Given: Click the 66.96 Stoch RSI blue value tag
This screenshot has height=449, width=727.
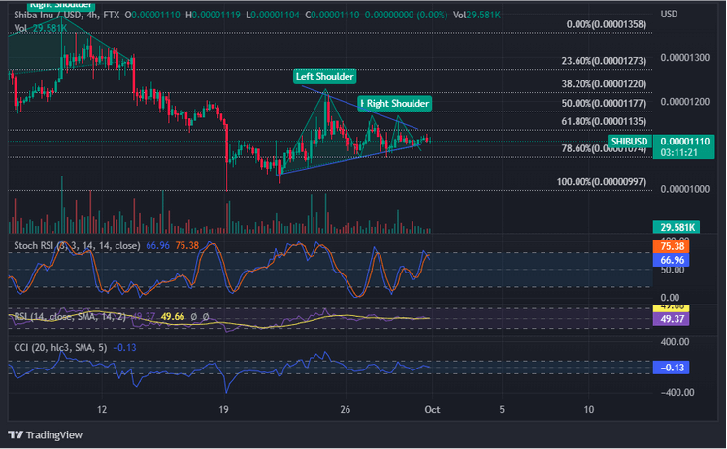Looking at the screenshot, I should [x=671, y=260].
